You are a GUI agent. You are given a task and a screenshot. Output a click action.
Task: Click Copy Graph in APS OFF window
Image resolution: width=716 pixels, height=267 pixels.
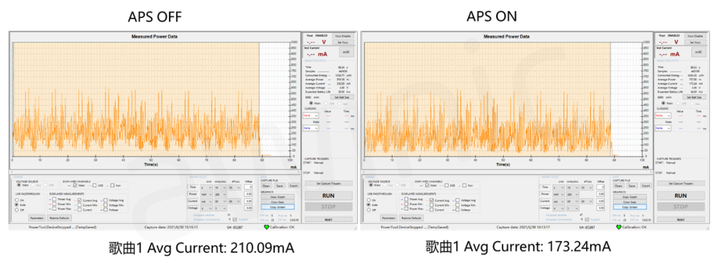[x=278, y=197]
